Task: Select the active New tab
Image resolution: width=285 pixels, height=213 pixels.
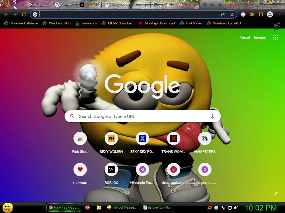Action: point(212,5)
